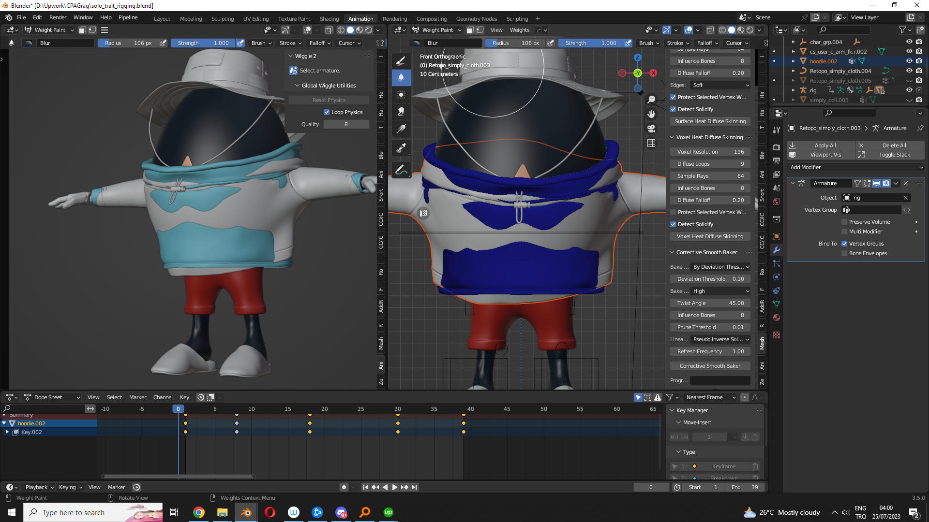Select the Draw weight paint tool
The image size is (929, 522).
(401, 61)
